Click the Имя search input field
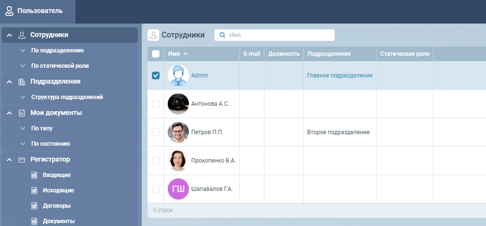This screenshot has width=486, height=226. click(279, 35)
